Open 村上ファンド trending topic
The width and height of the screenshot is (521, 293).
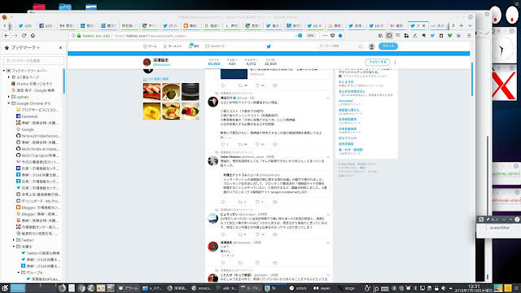348,138
